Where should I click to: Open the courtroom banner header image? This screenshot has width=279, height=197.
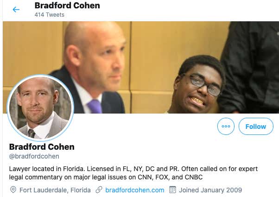click(x=141, y=67)
